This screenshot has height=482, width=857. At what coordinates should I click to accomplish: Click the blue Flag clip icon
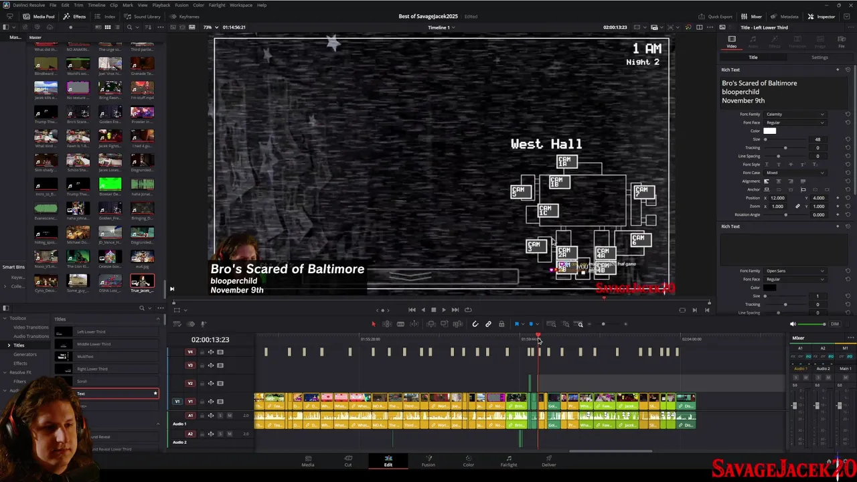(517, 324)
